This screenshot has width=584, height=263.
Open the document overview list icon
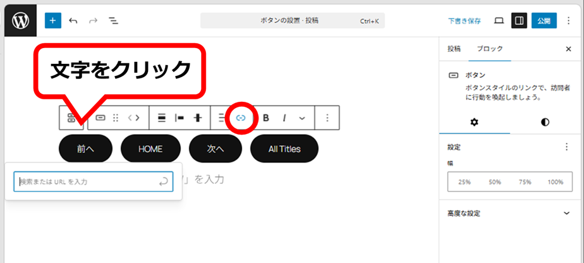[113, 20]
